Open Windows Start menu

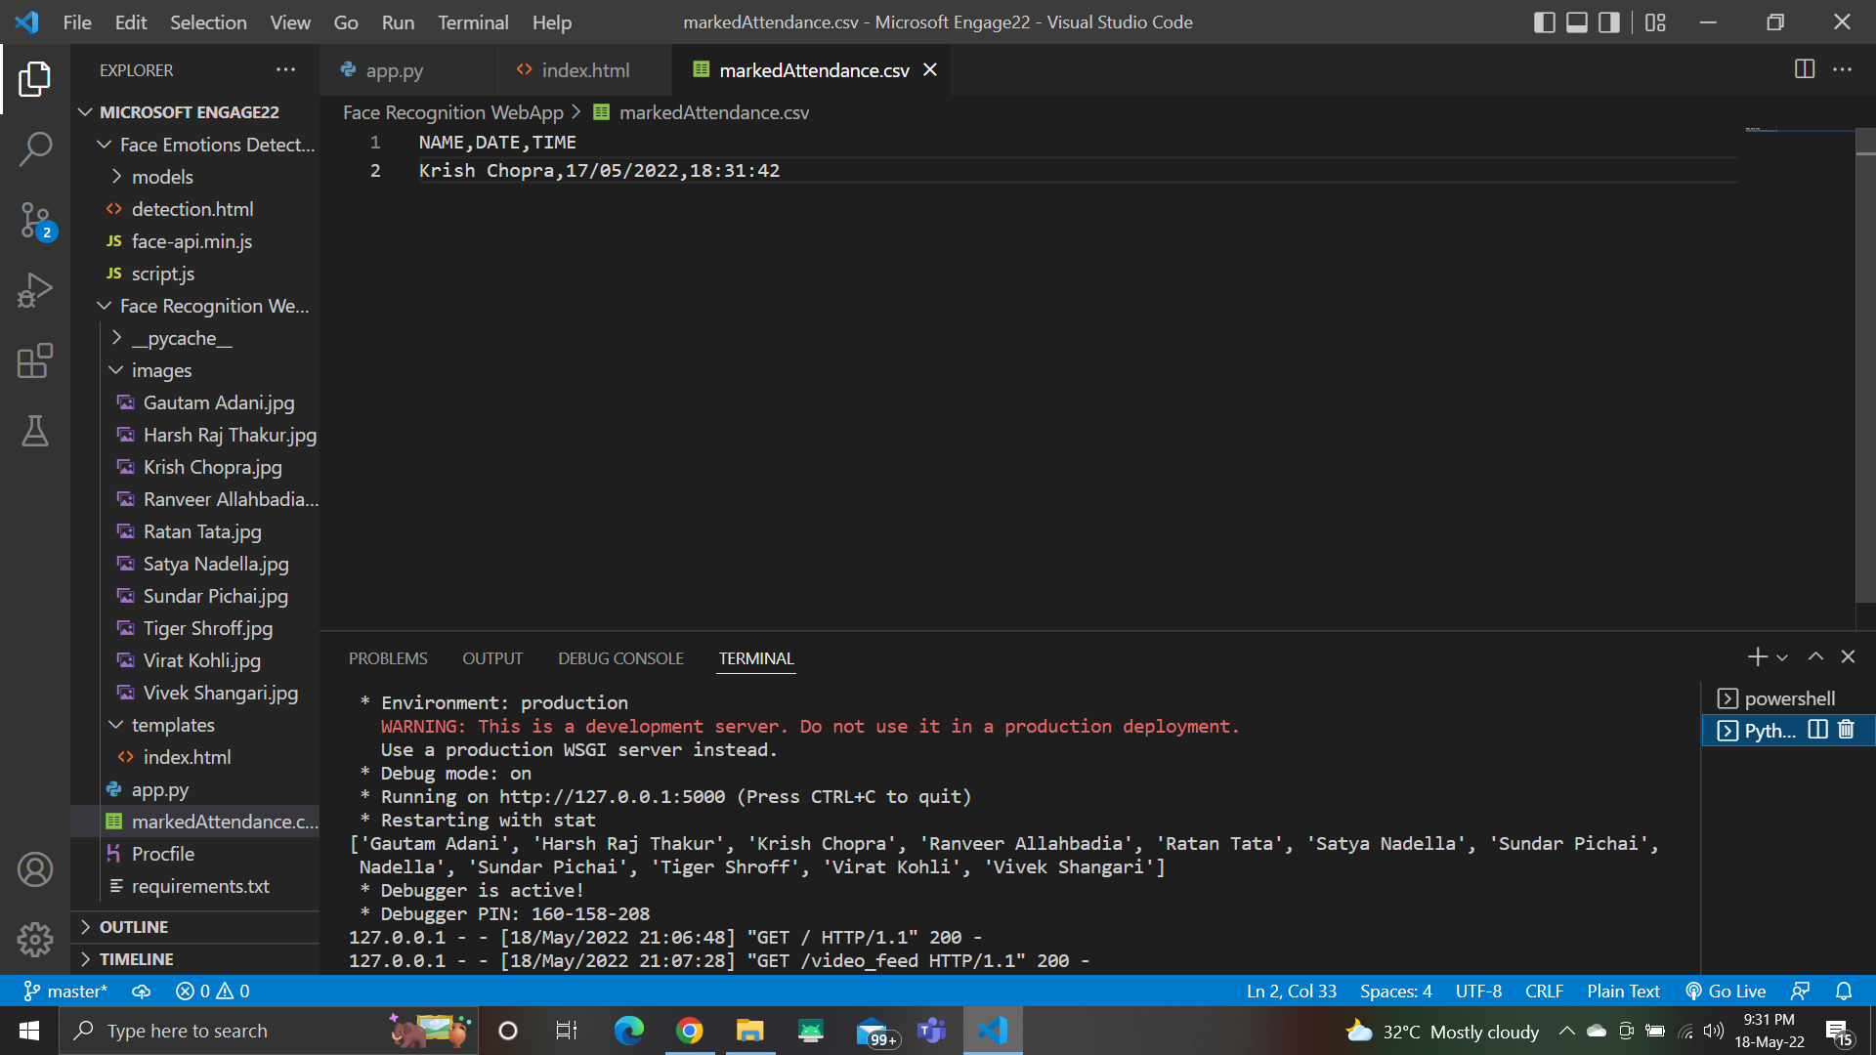29,1031
